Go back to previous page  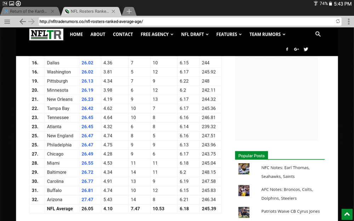pyautogui.click(x=22, y=22)
